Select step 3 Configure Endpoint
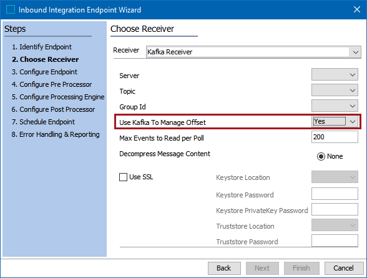 (x=44, y=72)
